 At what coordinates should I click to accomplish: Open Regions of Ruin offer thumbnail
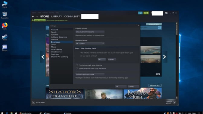pyautogui.click(x=143, y=93)
